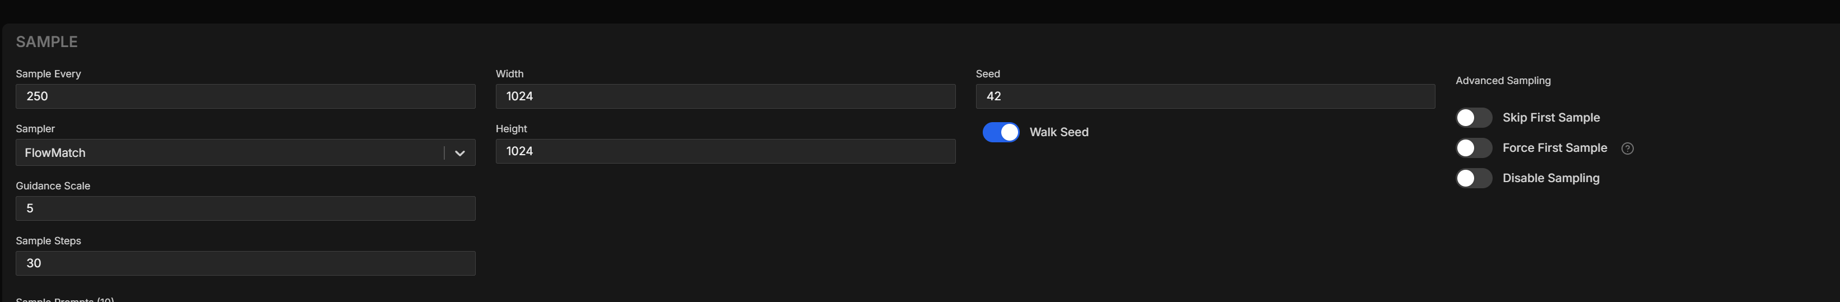Click the Sample Every input field

click(245, 96)
